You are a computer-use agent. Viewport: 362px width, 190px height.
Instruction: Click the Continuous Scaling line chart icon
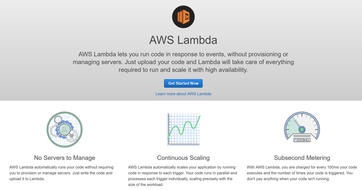tap(183, 129)
